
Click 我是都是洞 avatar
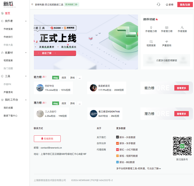[x=93, y=88]
